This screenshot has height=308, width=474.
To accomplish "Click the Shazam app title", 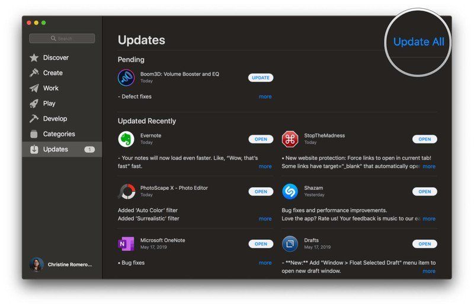I will [313, 188].
